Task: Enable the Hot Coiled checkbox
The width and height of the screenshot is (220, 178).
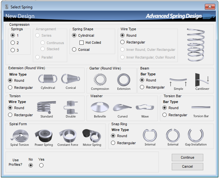Action: coord(81,43)
